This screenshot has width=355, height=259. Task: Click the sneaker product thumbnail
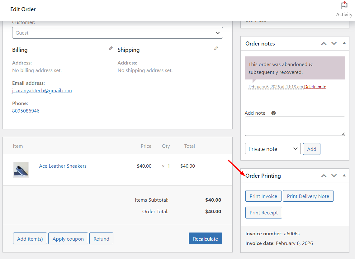tap(21, 170)
